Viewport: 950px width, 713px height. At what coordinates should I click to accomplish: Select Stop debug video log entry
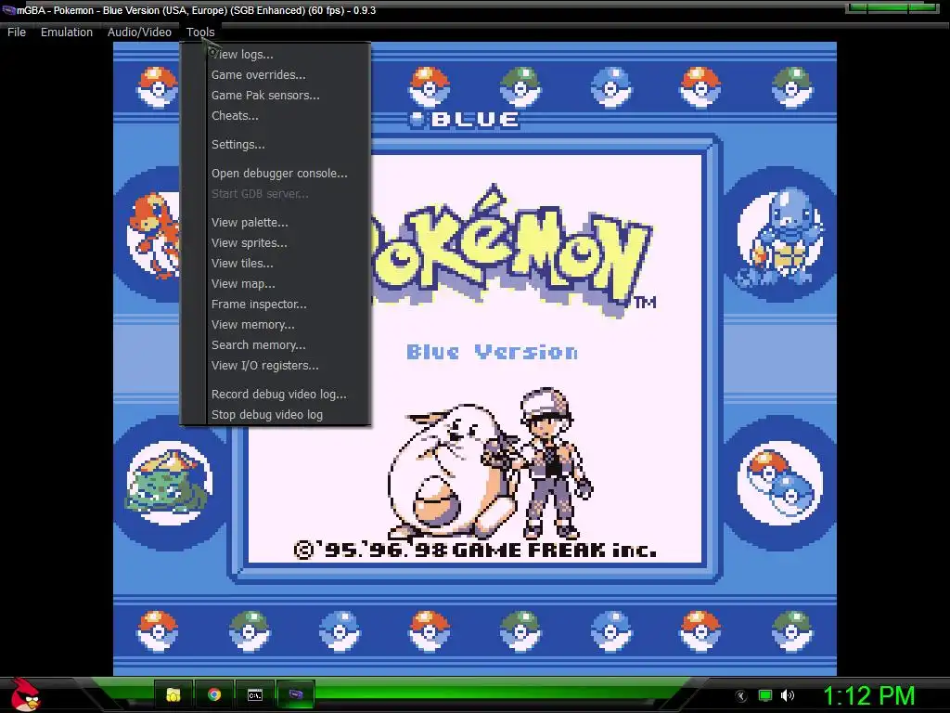click(276, 415)
